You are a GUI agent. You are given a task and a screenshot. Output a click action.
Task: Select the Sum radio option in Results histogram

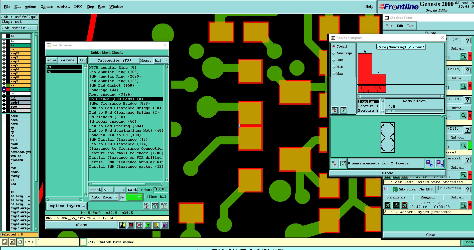334,60
